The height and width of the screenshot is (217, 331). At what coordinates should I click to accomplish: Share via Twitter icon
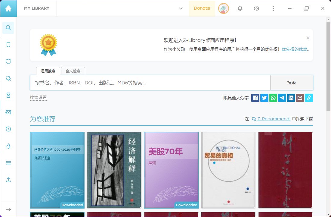(264, 98)
